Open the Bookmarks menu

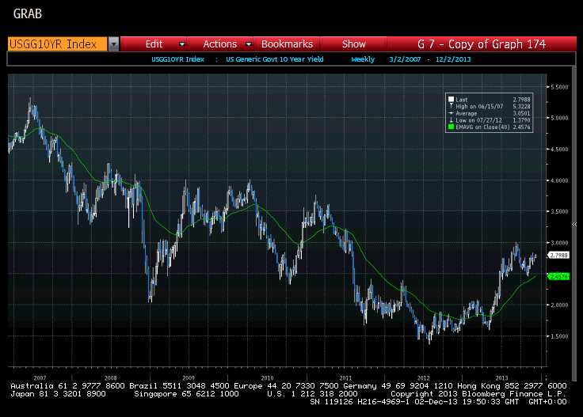tap(287, 44)
